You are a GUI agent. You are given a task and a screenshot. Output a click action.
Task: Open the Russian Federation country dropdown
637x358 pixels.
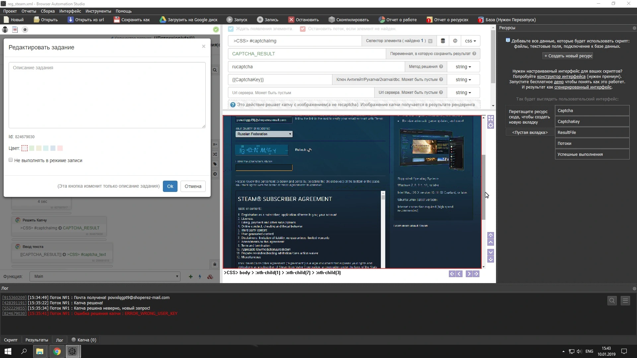(264, 134)
